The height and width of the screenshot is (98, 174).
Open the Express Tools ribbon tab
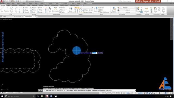point(64,5)
